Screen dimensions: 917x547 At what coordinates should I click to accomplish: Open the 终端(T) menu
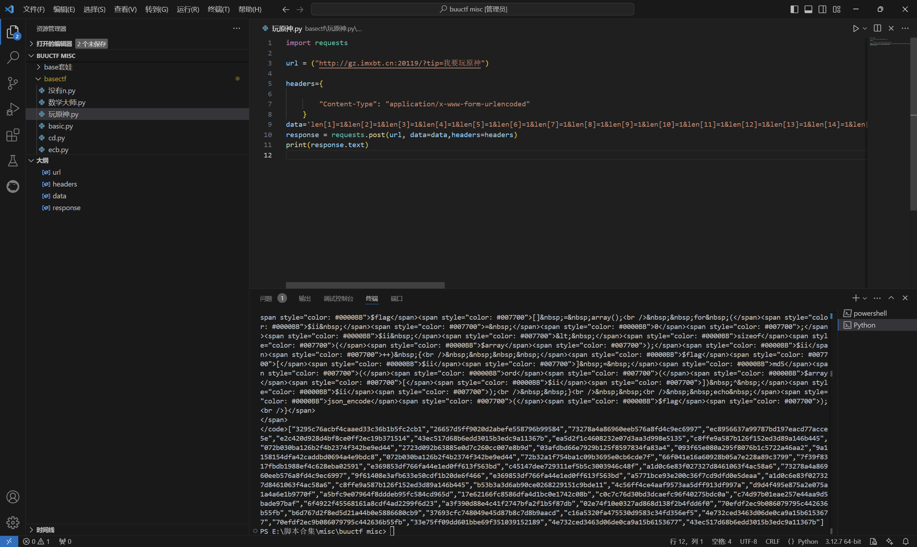tap(218, 9)
